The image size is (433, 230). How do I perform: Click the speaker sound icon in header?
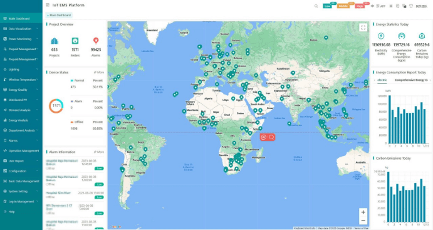point(372,6)
